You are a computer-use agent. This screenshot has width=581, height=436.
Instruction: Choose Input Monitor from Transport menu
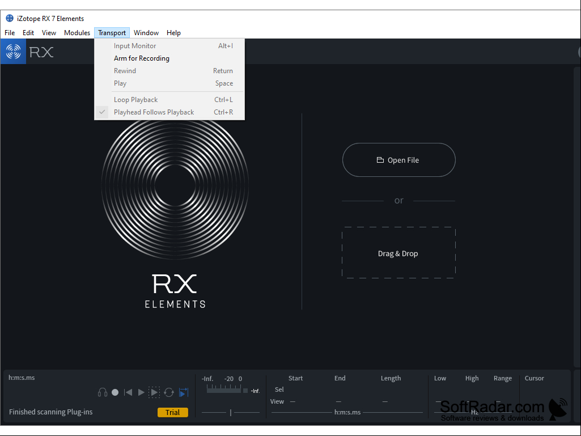[x=169, y=45]
